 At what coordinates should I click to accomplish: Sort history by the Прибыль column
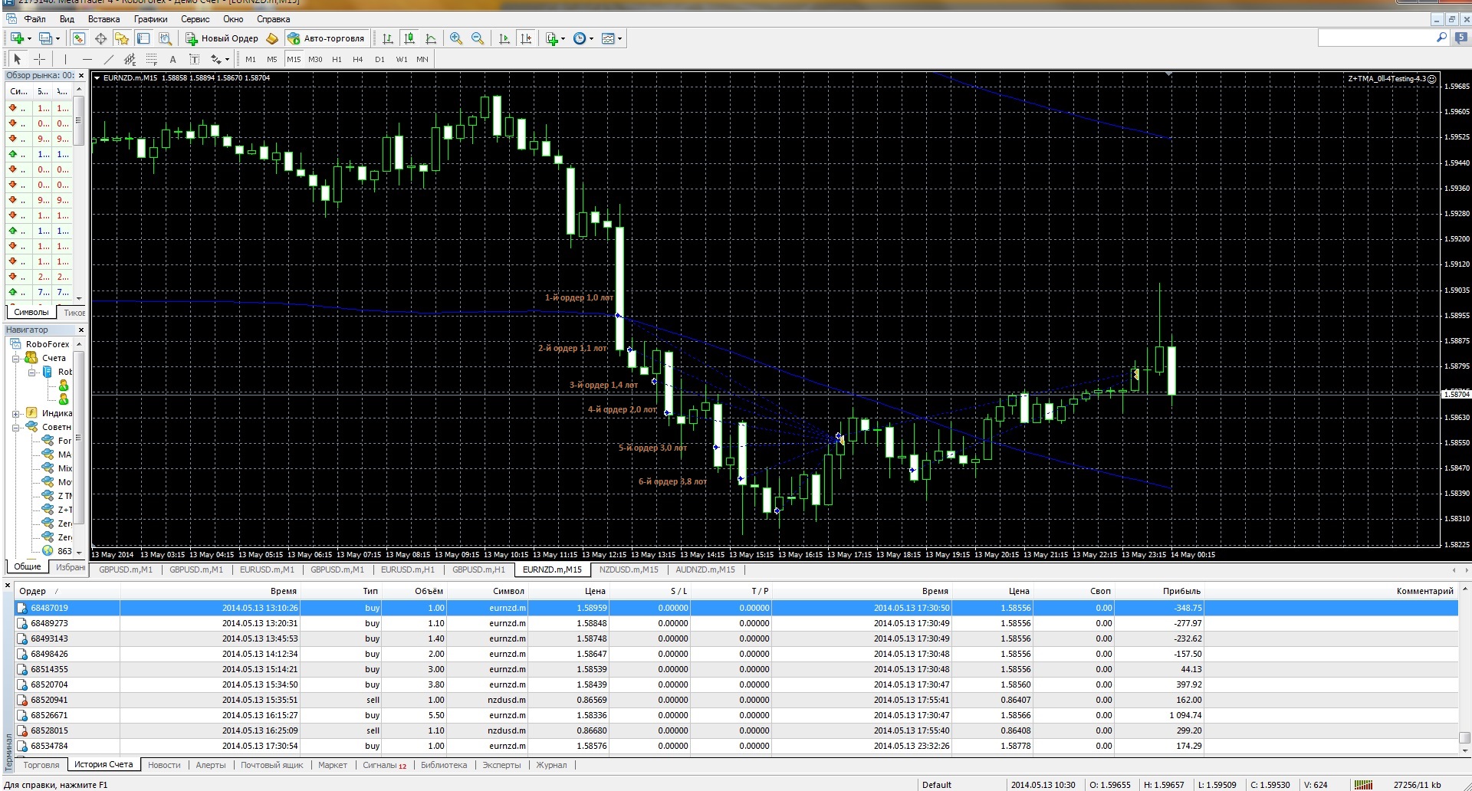(1158, 591)
